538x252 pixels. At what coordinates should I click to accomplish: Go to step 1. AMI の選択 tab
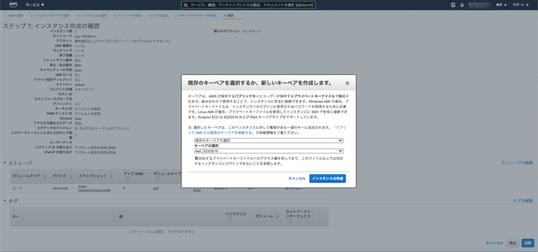(x=14, y=15)
